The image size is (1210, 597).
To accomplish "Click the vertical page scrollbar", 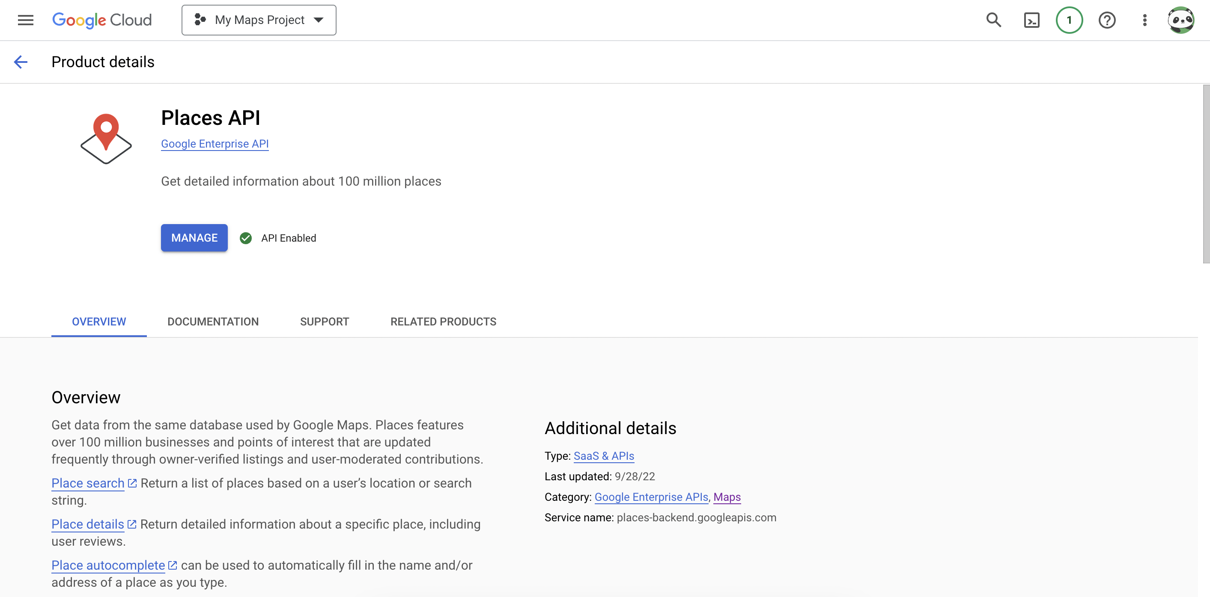I will point(1206,174).
